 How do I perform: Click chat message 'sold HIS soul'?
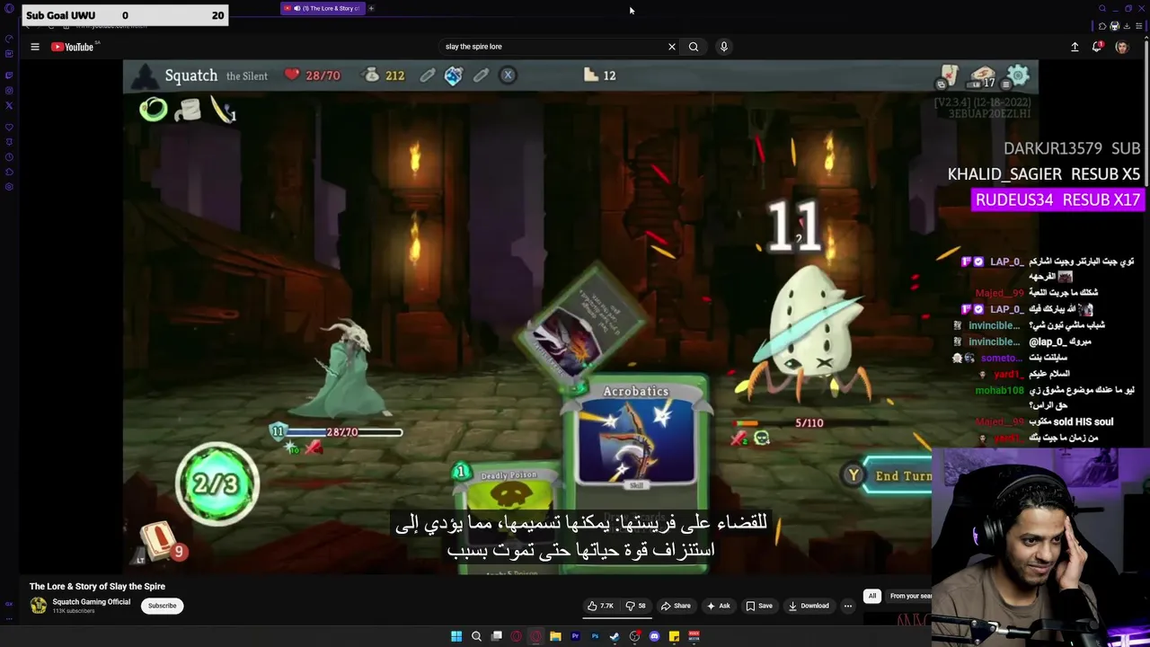click(1075, 422)
